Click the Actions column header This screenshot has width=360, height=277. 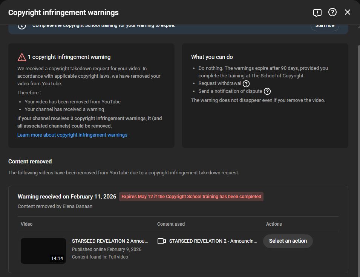tap(274, 224)
